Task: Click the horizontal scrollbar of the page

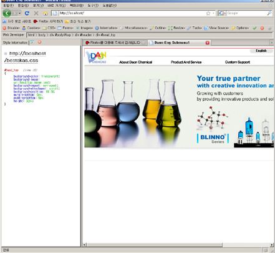Action: 155,245
